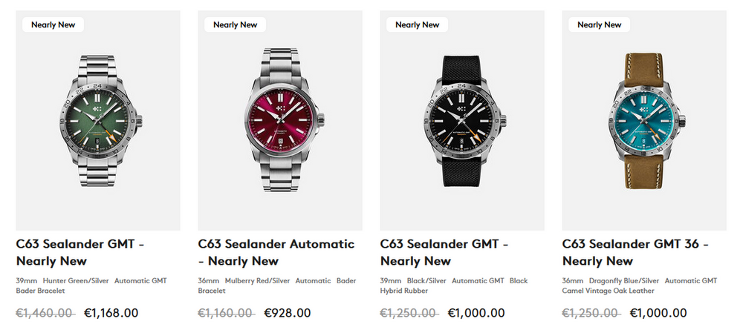Click the Hunter Green/Silver Bader Bracelet description
The height and width of the screenshot is (330, 743).
click(91, 286)
